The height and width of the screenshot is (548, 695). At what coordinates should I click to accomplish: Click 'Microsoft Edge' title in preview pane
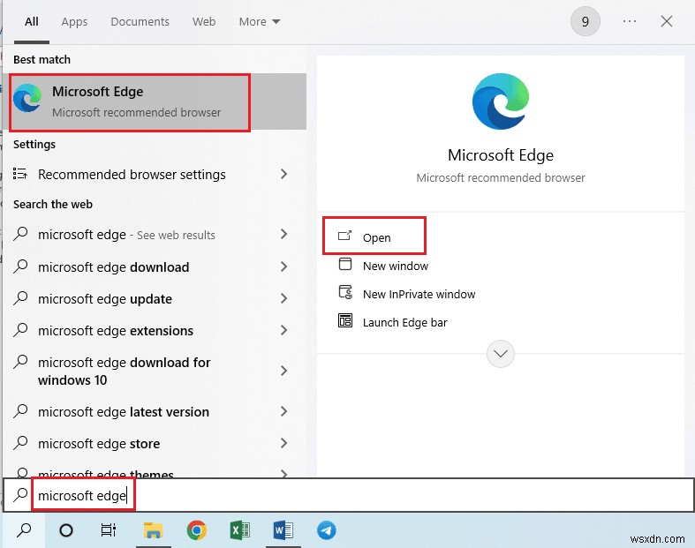pyautogui.click(x=501, y=155)
